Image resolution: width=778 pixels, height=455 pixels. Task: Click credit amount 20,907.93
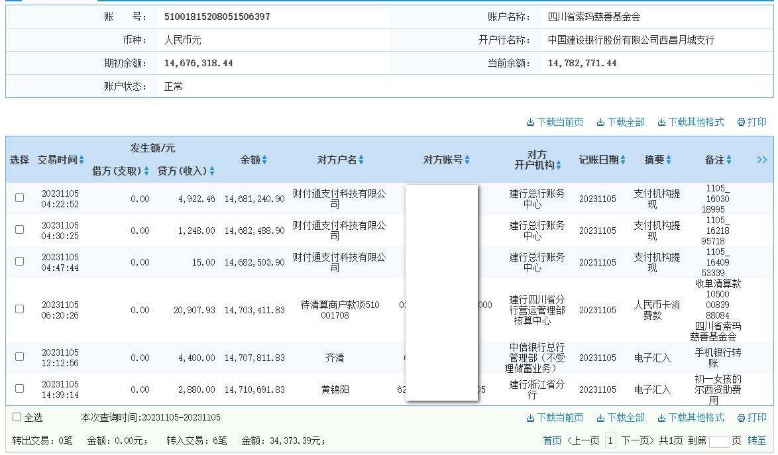(195, 310)
